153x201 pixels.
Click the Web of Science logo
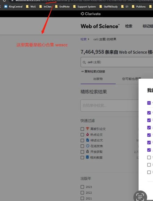pyautogui.click(x=100, y=26)
